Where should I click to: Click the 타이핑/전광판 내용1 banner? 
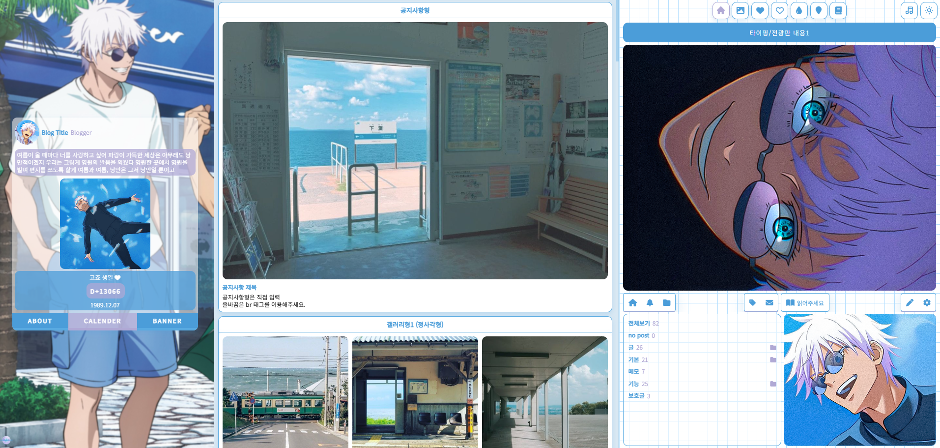tap(779, 33)
